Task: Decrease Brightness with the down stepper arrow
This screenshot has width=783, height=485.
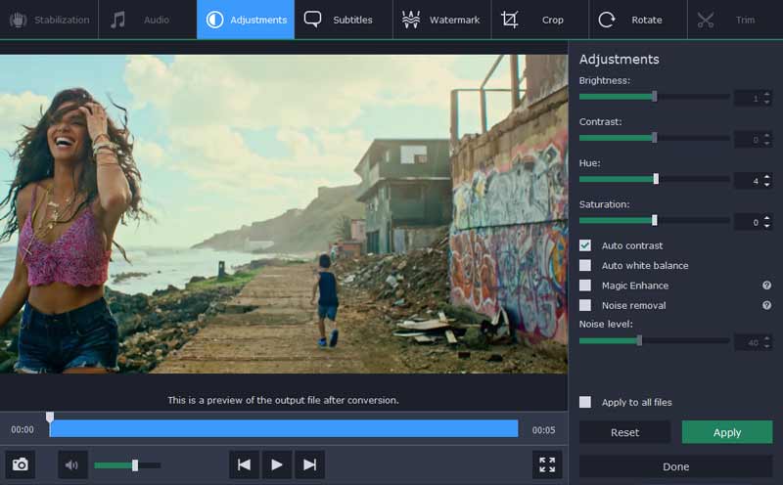Action: 767,102
